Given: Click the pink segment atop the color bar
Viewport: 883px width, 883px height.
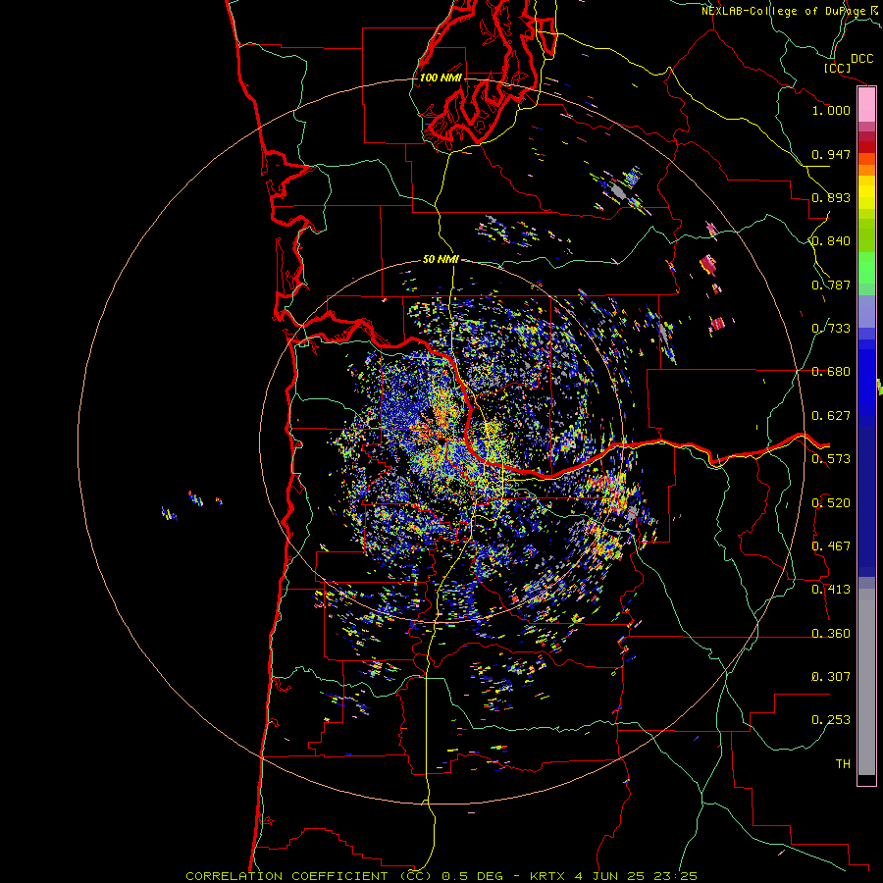Looking at the screenshot, I should pos(866,104).
